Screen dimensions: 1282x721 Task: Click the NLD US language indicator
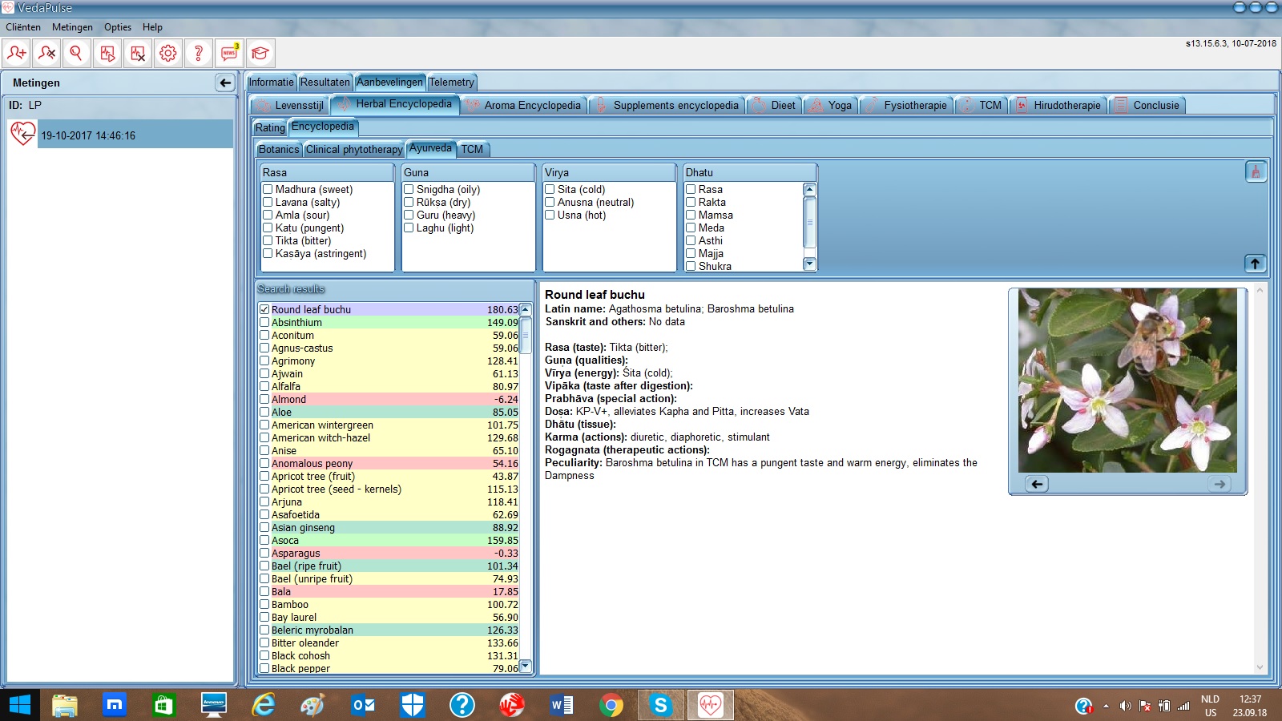click(1210, 706)
